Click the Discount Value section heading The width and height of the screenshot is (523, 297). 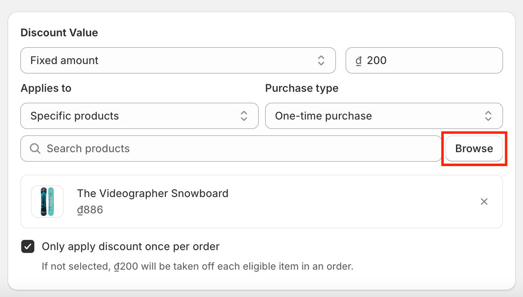pos(59,32)
